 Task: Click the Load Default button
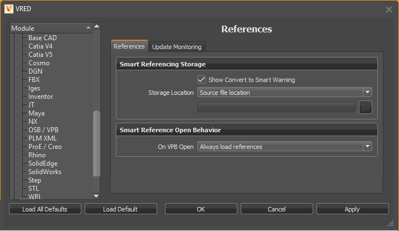tap(120, 209)
